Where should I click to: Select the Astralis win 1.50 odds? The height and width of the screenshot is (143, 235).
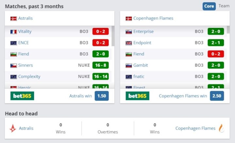click(102, 96)
